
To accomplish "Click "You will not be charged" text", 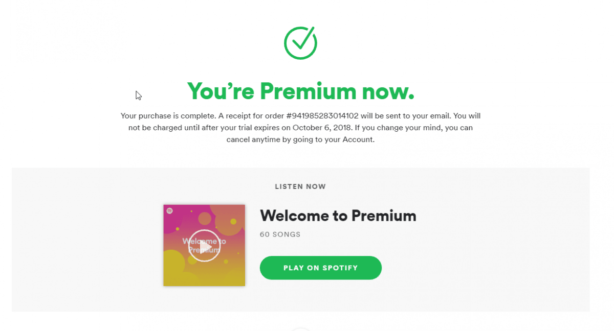I will (x=304, y=122).
